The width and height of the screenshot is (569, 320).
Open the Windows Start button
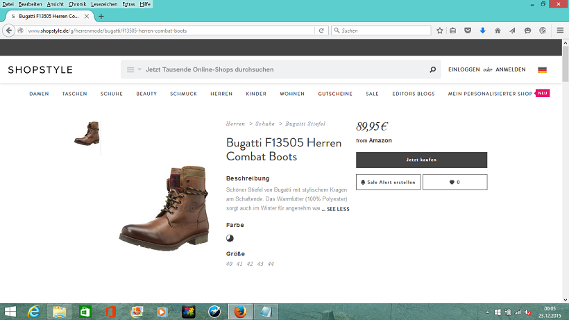[10, 312]
